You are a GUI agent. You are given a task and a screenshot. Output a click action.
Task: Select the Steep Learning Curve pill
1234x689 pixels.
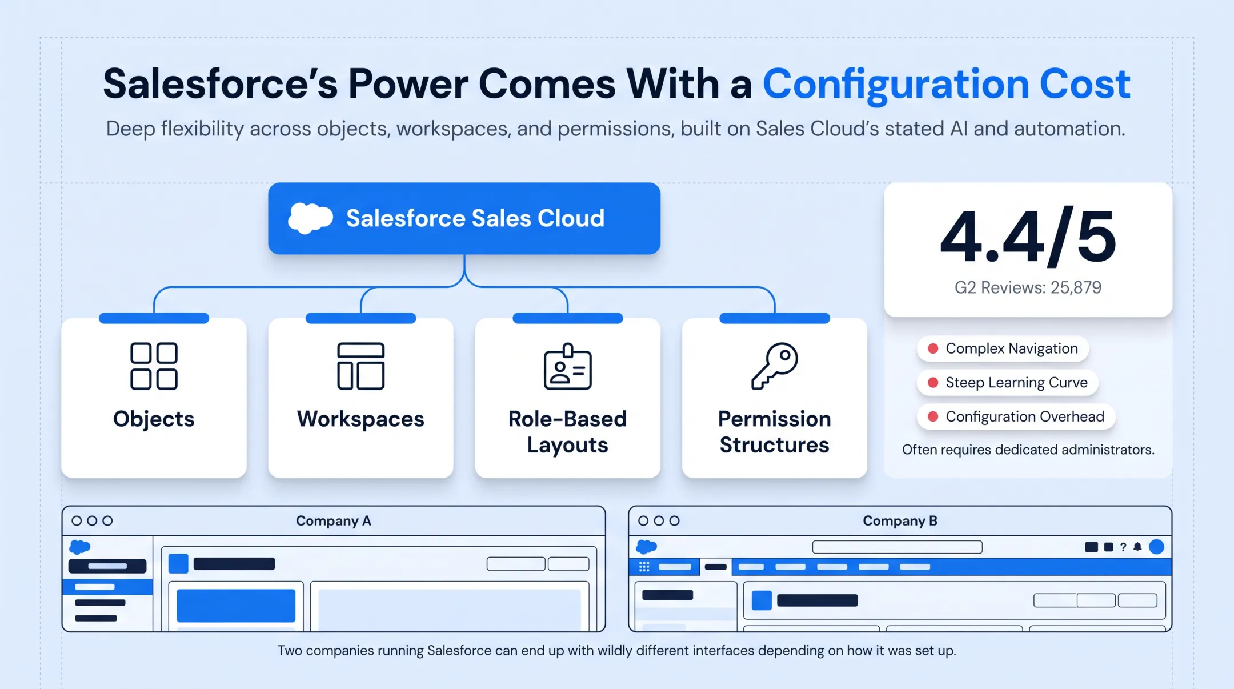pos(1008,382)
